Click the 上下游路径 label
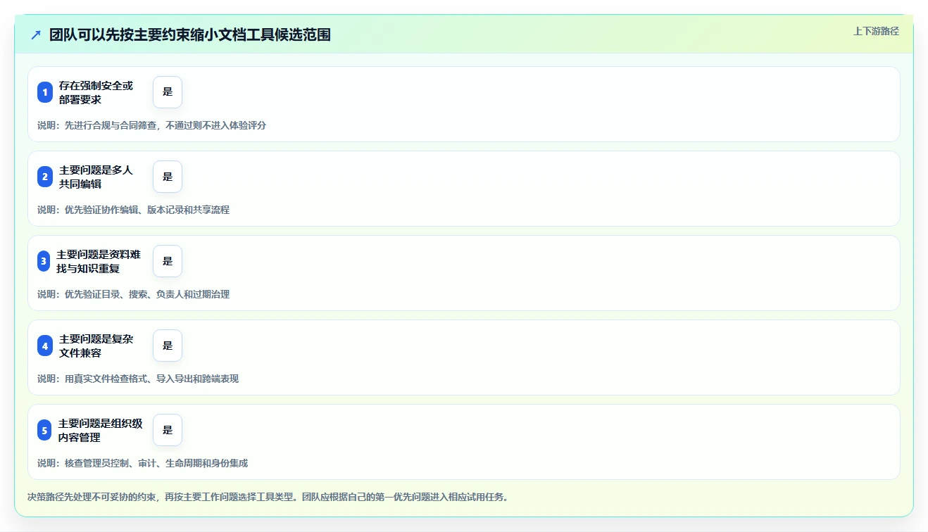 (x=876, y=31)
